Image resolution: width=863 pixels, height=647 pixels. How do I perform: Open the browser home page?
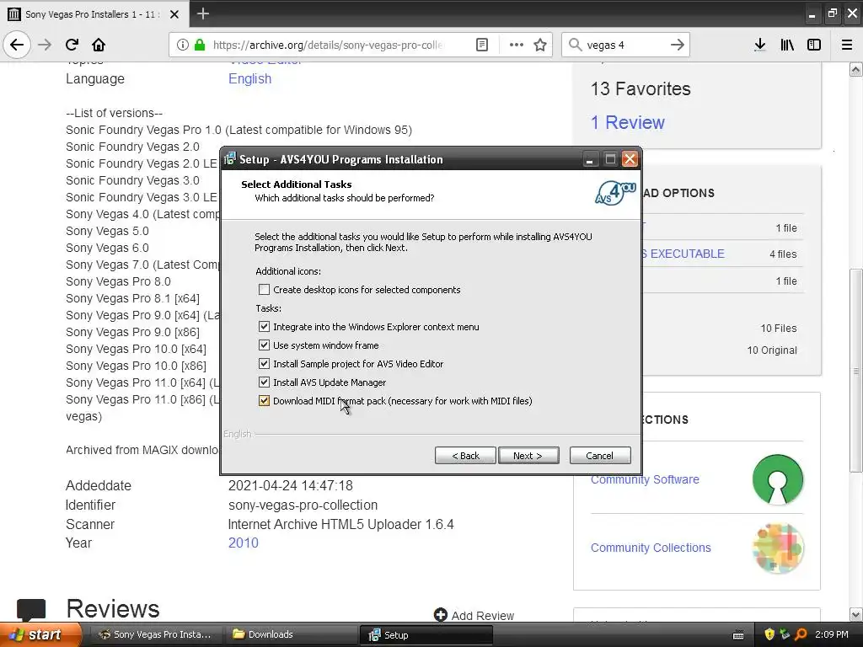point(99,45)
